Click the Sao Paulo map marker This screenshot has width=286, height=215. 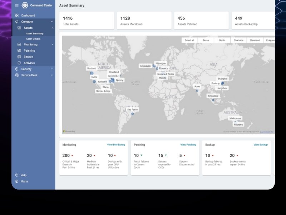pos(132,114)
